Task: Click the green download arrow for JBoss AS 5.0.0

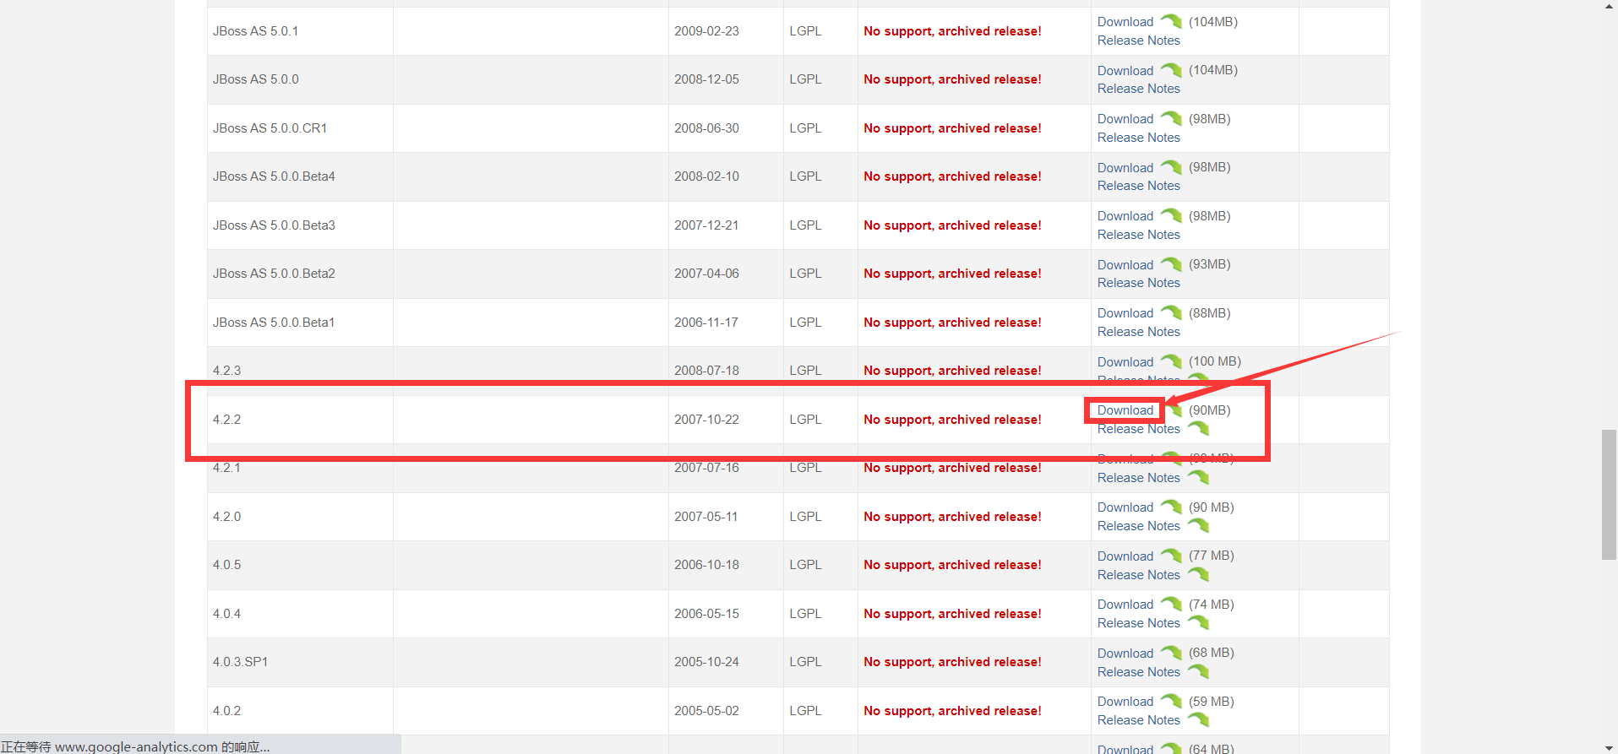Action: (x=1171, y=70)
